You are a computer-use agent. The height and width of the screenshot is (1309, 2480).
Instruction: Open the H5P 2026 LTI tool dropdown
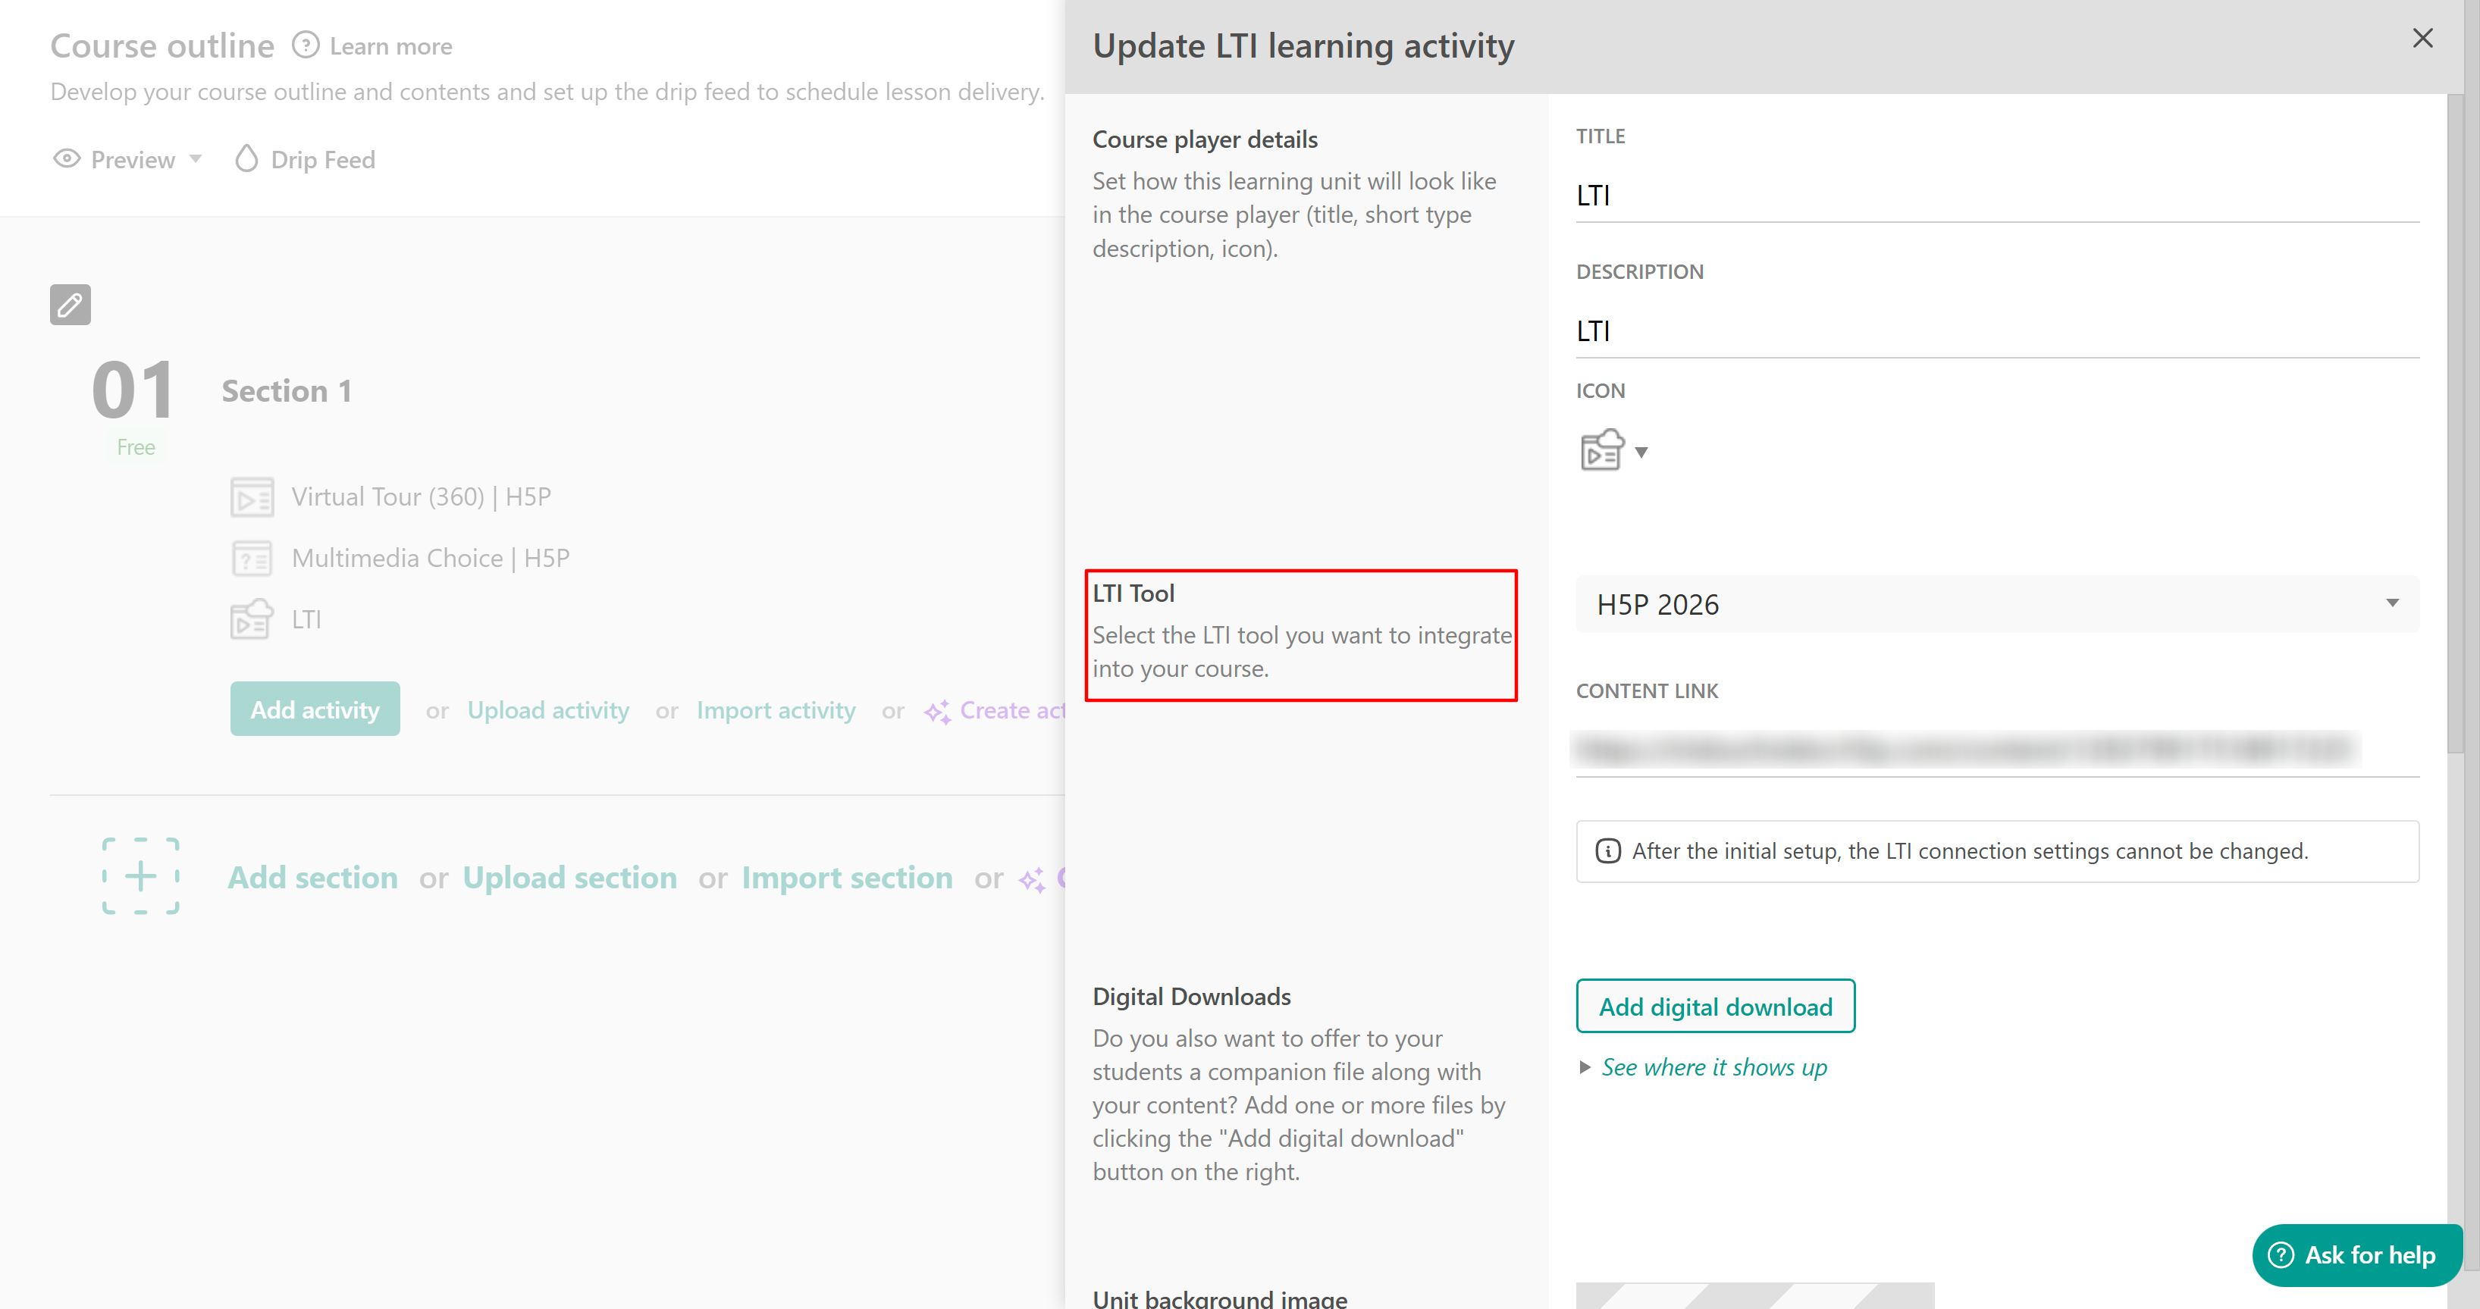1997,604
